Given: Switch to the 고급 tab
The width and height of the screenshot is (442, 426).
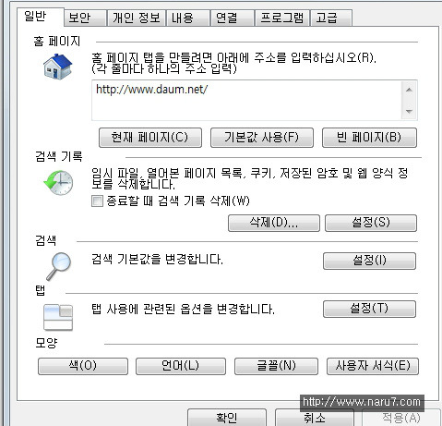Looking at the screenshot, I should 331,18.
